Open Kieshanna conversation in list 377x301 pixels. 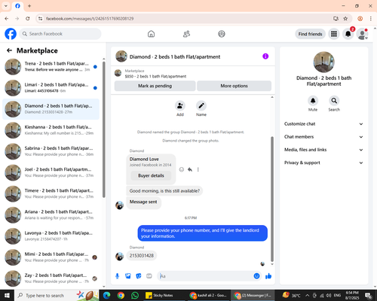coord(51,130)
